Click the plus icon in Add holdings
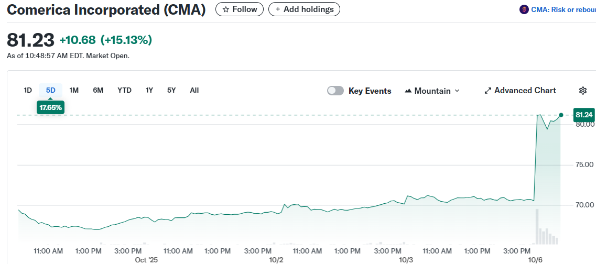The width and height of the screenshot is (596, 264). 278,9
